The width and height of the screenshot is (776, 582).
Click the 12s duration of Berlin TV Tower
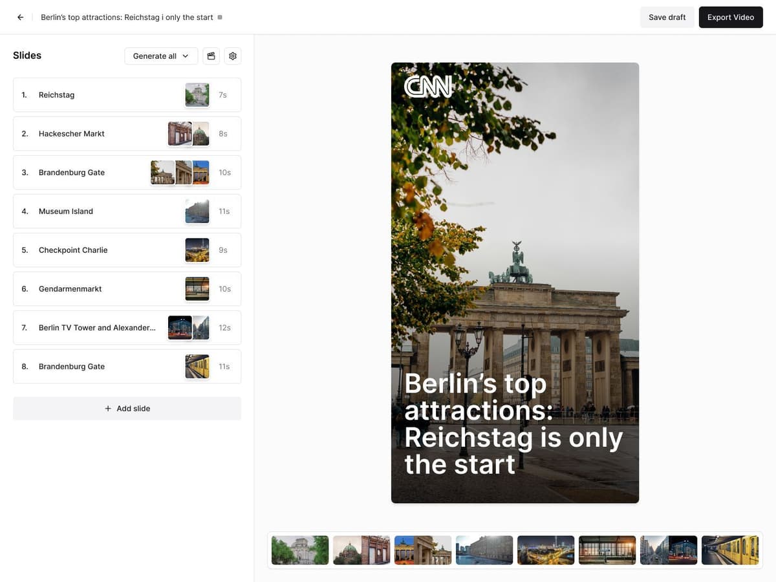pyautogui.click(x=224, y=328)
